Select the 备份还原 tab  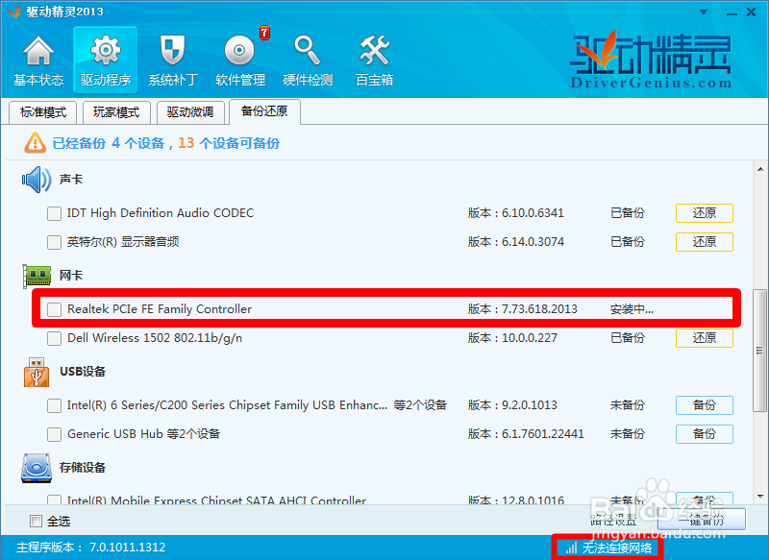point(264,111)
